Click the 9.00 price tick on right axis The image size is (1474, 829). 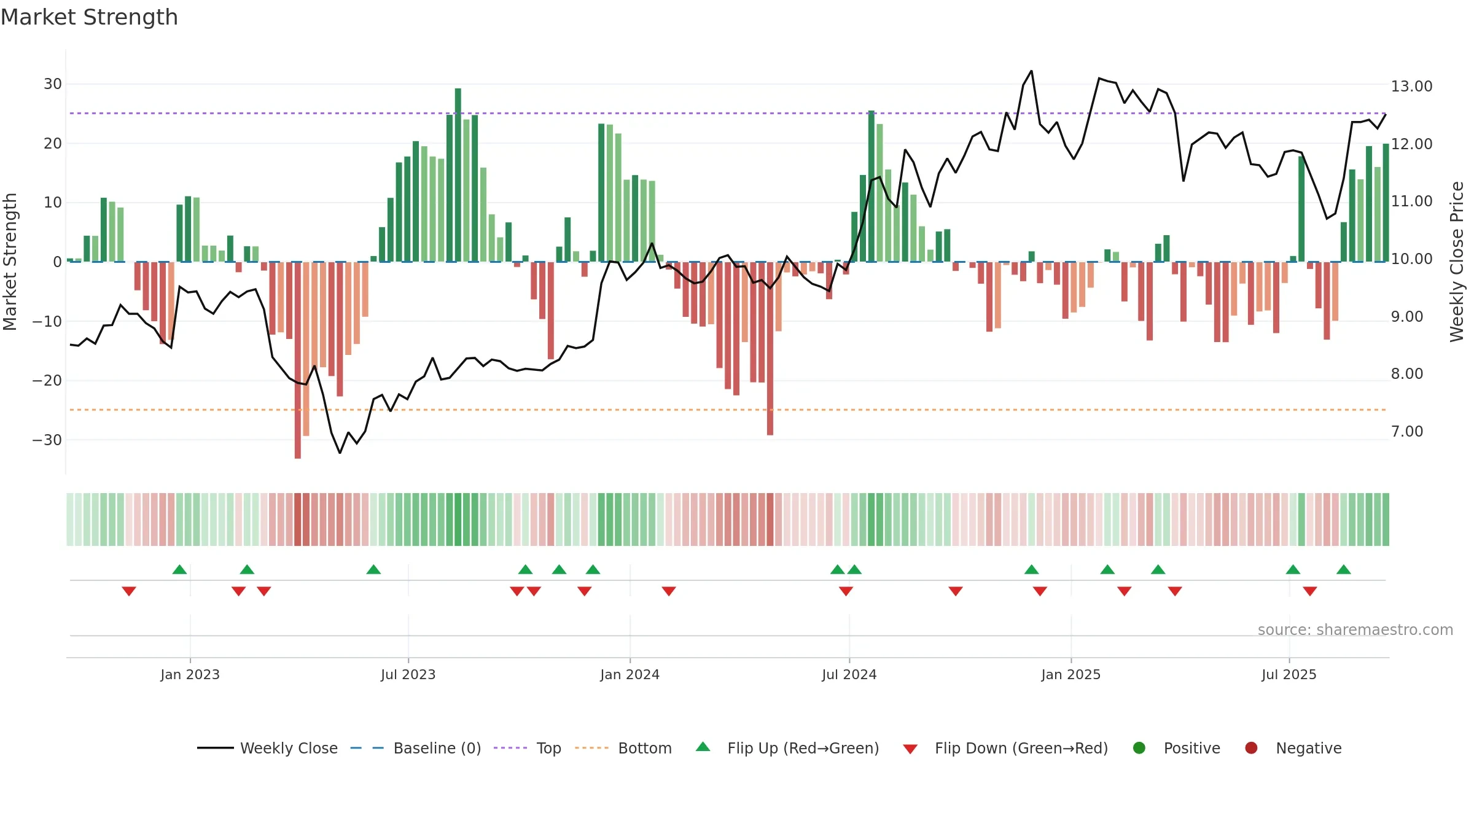coord(1407,317)
